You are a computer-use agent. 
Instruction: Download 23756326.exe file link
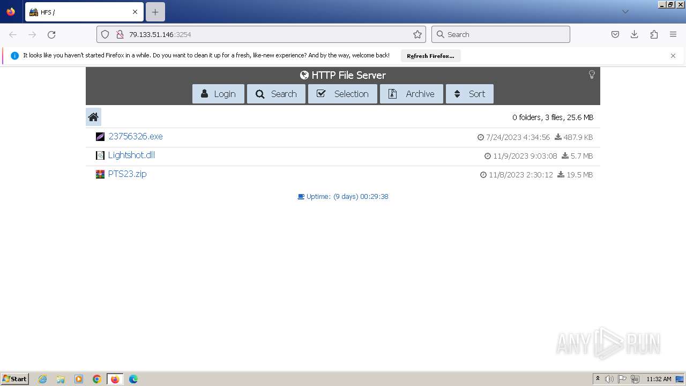136,136
